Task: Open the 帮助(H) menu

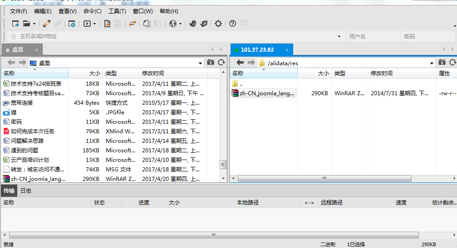Action: [169, 11]
